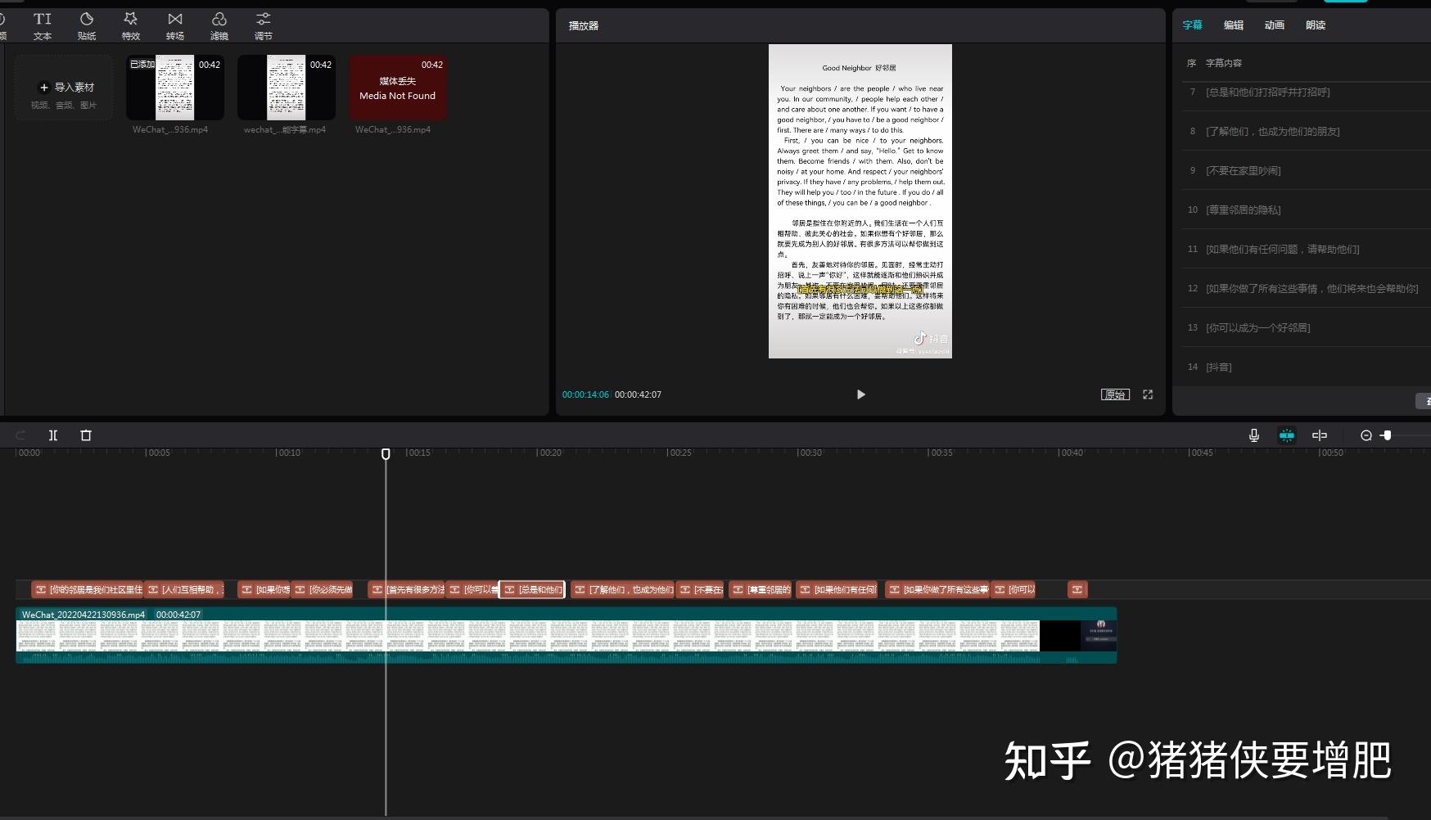Click the timeline zoom slider handle
This screenshot has width=1431, height=820.
click(1386, 435)
